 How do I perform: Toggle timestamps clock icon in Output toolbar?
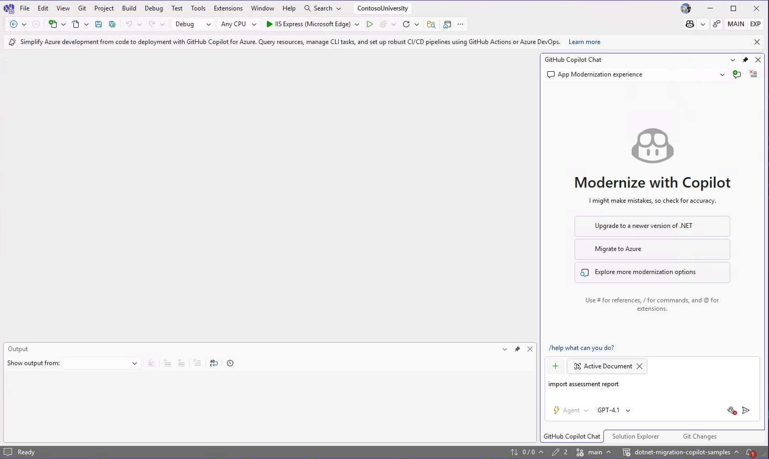coord(230,363)
